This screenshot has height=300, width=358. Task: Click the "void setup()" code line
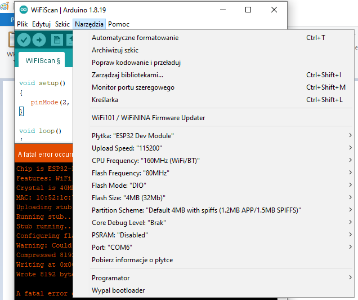click(42, 83)
